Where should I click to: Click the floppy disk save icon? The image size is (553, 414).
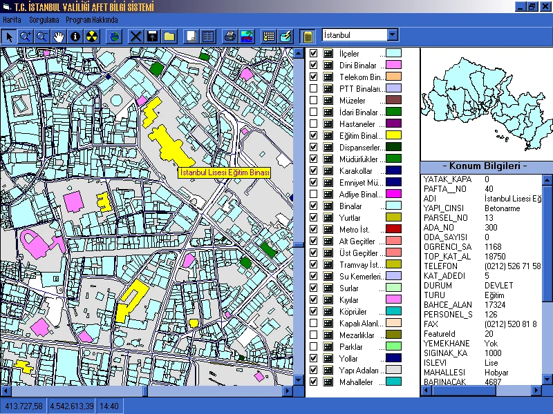tap(152, 37)
